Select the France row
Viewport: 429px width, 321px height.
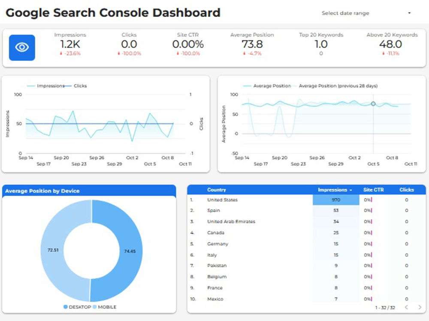(x=306, y=288)
